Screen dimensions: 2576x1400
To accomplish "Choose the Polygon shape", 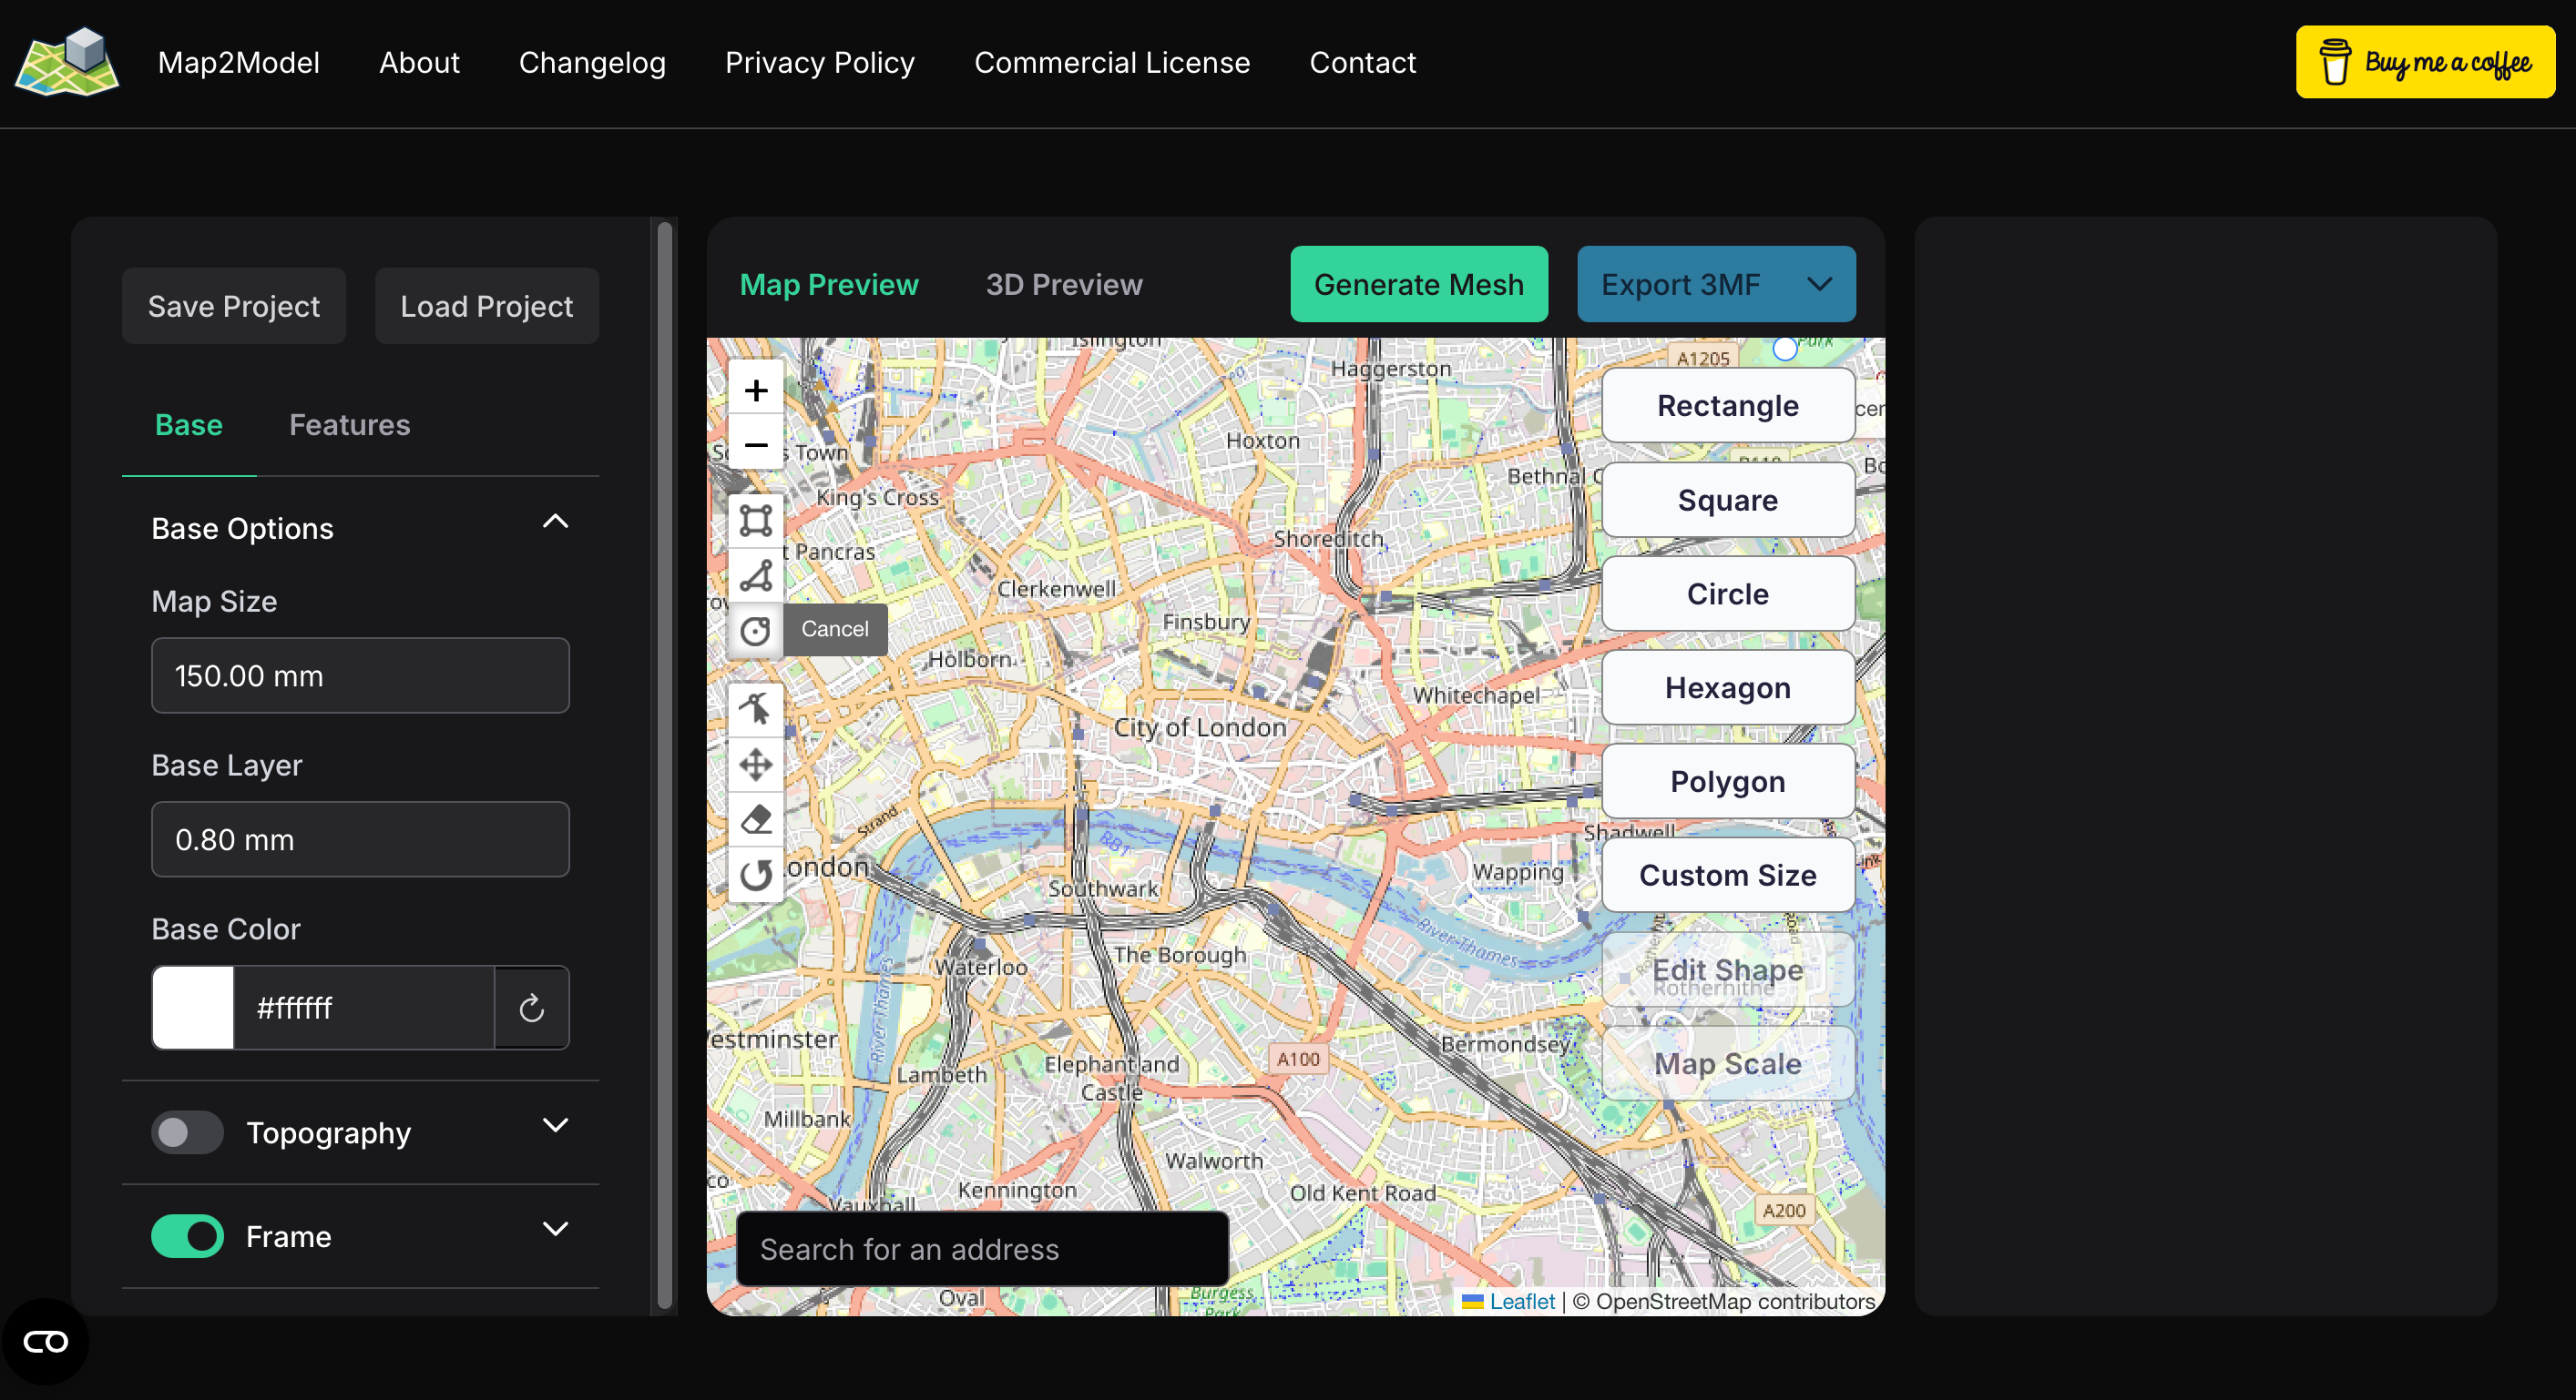I will [x=1728, y=781].
